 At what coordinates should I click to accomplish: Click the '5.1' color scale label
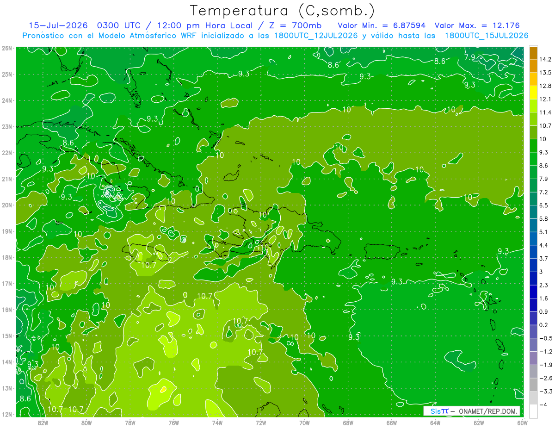click(x=544, y=232)
